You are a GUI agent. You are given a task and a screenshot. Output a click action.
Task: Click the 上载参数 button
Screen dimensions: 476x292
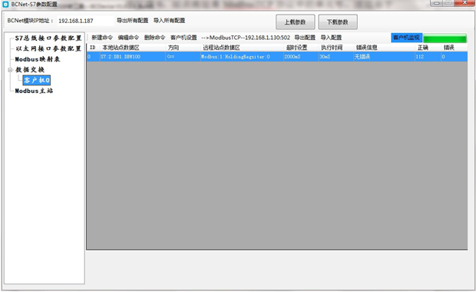(296, 22)
